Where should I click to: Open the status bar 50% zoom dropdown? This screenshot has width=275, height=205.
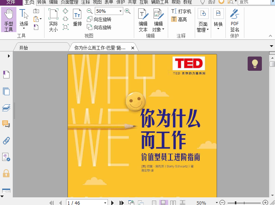coord(217,202)
